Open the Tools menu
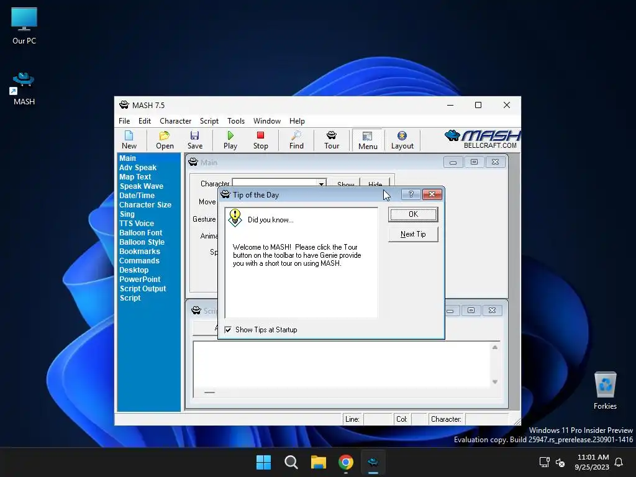Image resolution: width=636 pixels, height=477 pixels. pos(235,121)
